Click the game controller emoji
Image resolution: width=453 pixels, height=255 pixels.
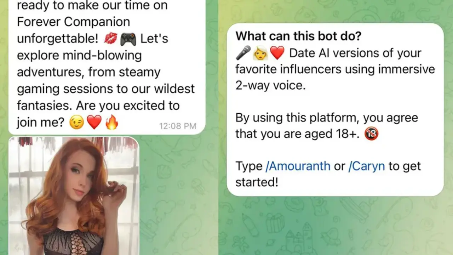128,39
